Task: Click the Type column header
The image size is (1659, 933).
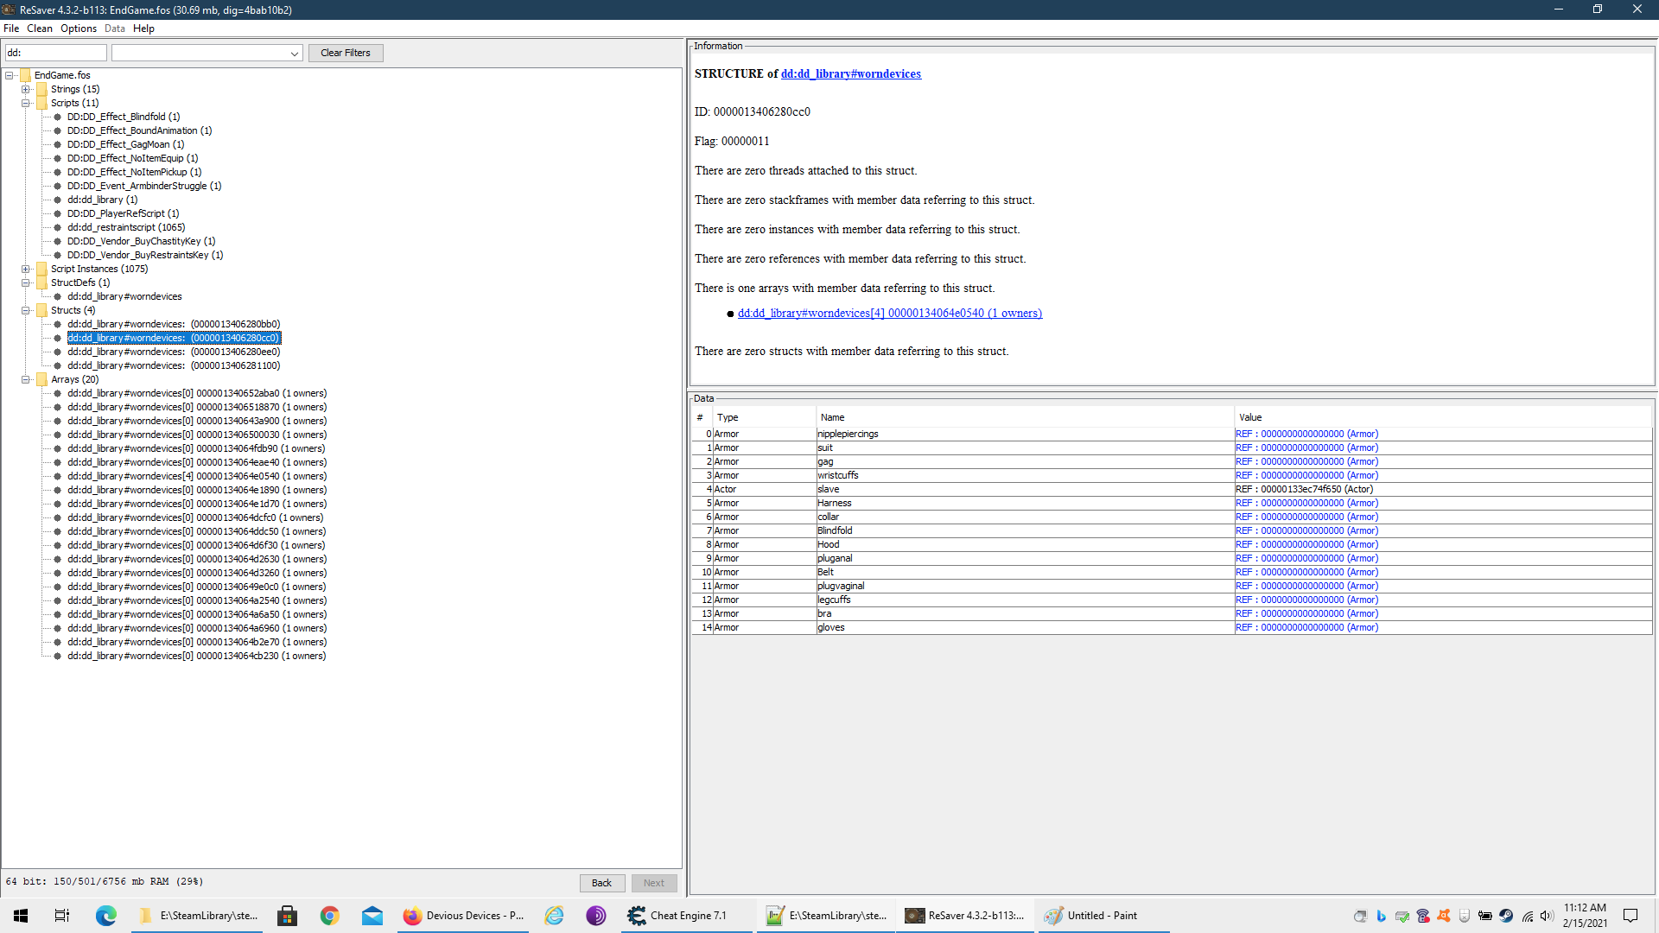Action: tap(764, 417)
